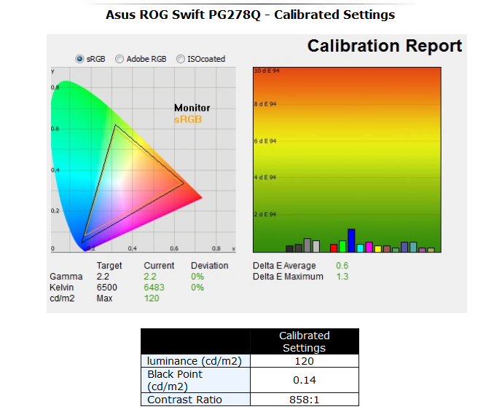Click the black 'Monitor' legend label
This screenshot has width=486, height=412.
[192, 108]
